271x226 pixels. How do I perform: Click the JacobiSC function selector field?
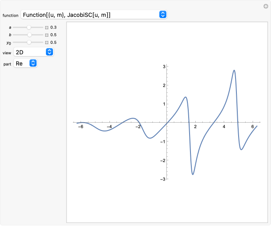(94, 14)
